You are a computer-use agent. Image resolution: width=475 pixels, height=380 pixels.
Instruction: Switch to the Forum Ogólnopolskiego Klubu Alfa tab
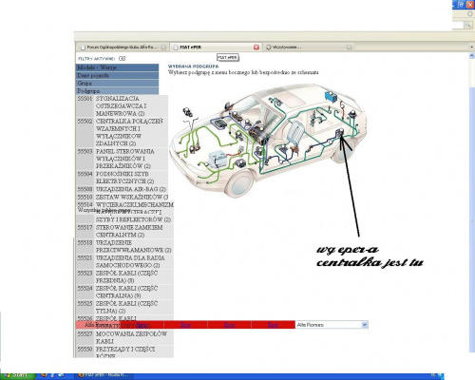click(x=123, y=47)
